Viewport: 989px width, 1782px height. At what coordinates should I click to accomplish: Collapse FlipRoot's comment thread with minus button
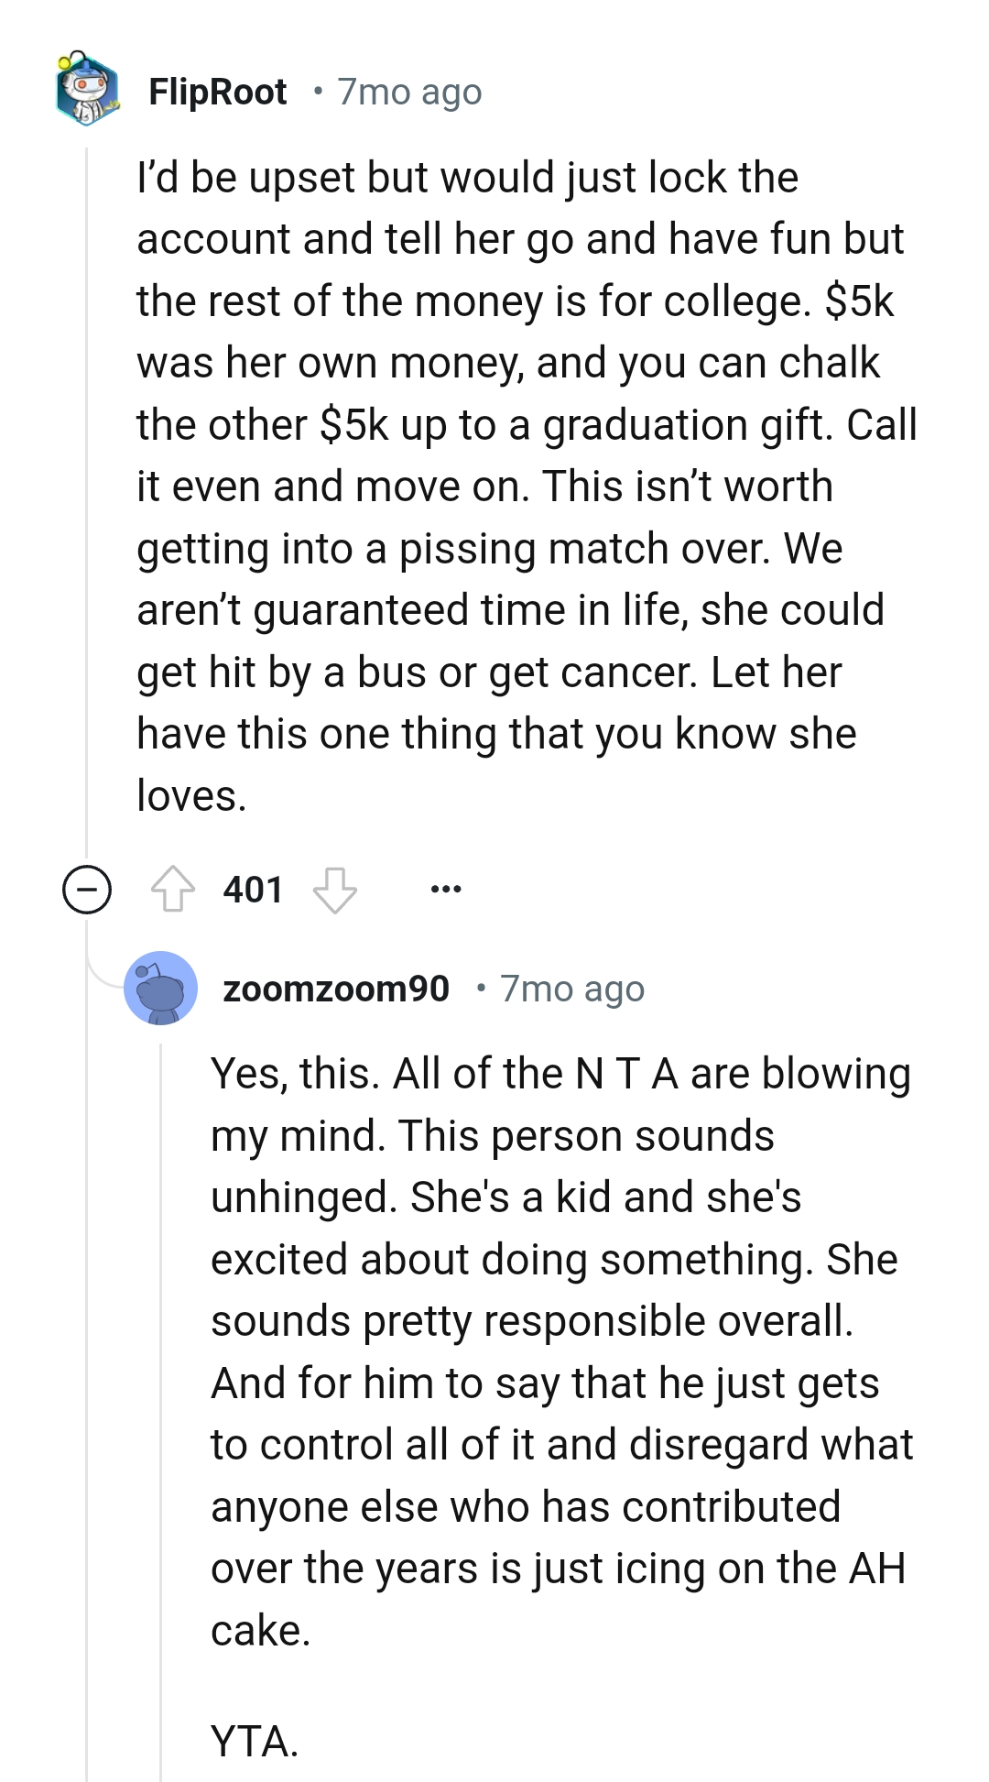pos(87,890)
